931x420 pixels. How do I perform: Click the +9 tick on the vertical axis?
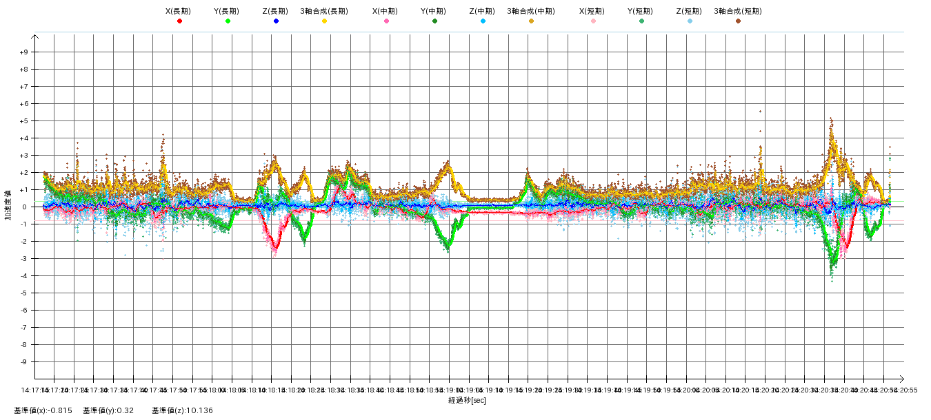click(24, 52)
